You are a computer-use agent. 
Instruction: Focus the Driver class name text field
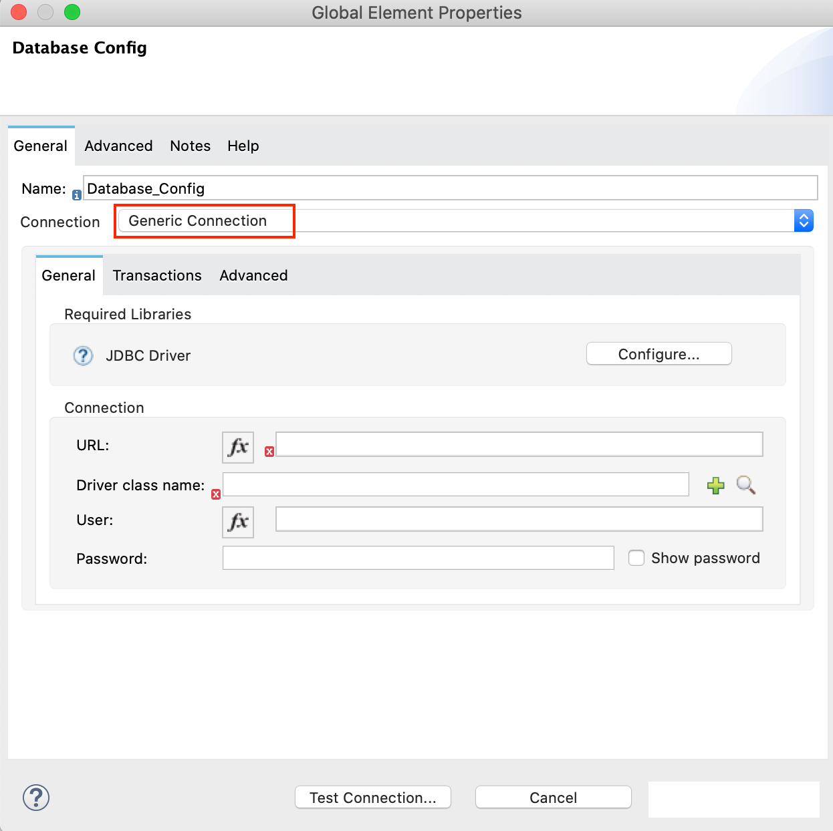455,484
